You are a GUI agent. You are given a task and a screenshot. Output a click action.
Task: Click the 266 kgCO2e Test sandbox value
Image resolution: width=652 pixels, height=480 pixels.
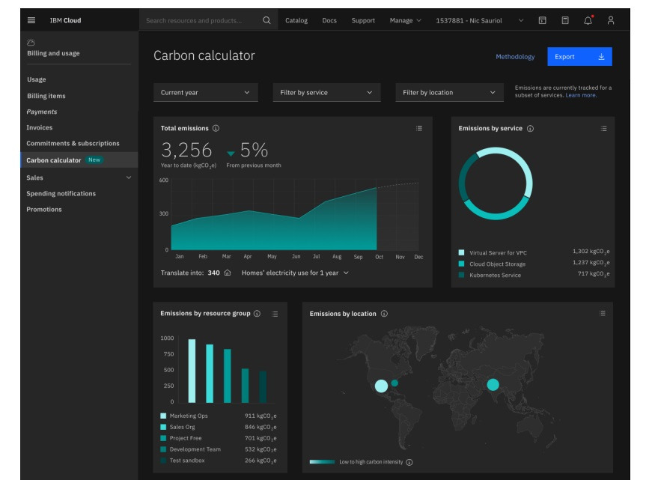[261, 461]
